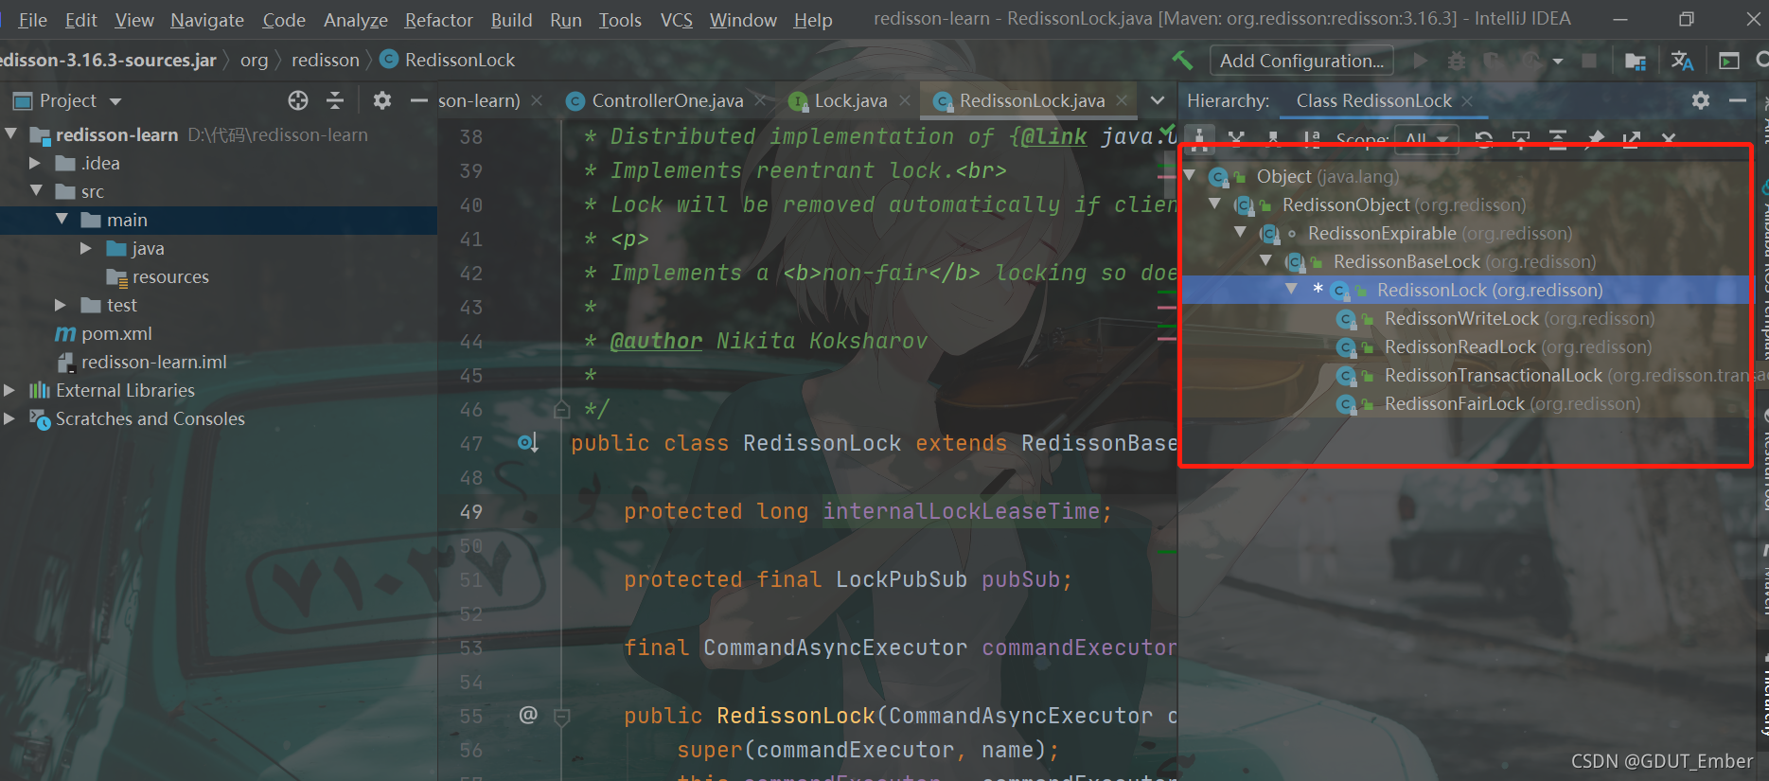The height and width of the screenshot is (781, 1769).
Task: Click the Stop square icon
Action: click(x=1589, y=61)
